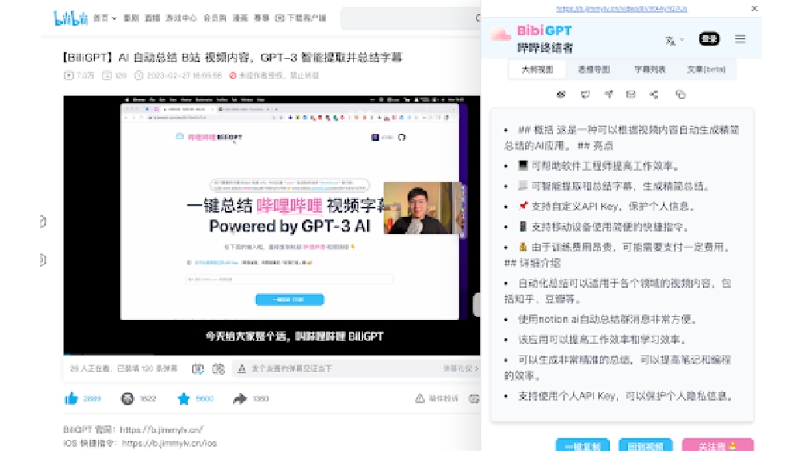Viewport: 802px width, 451px height.
Task: Click the danmaku font style A icon
Action: tap(242, 368)
